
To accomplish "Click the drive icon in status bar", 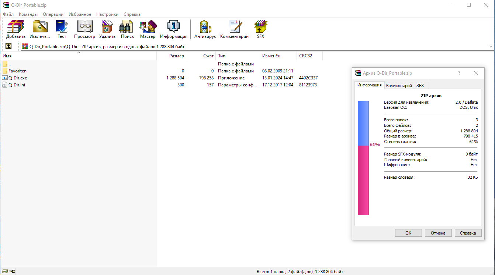I will tap(5, 272).
